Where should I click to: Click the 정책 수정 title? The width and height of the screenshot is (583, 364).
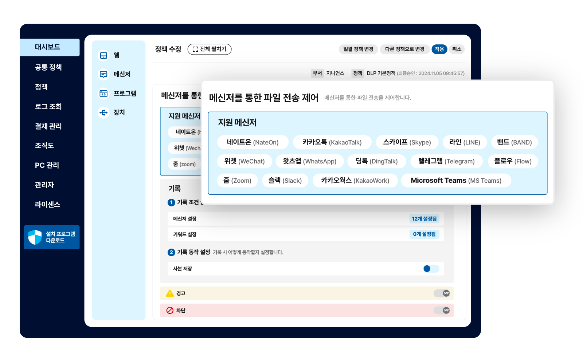pyautogui.click(x=168, y=49)
